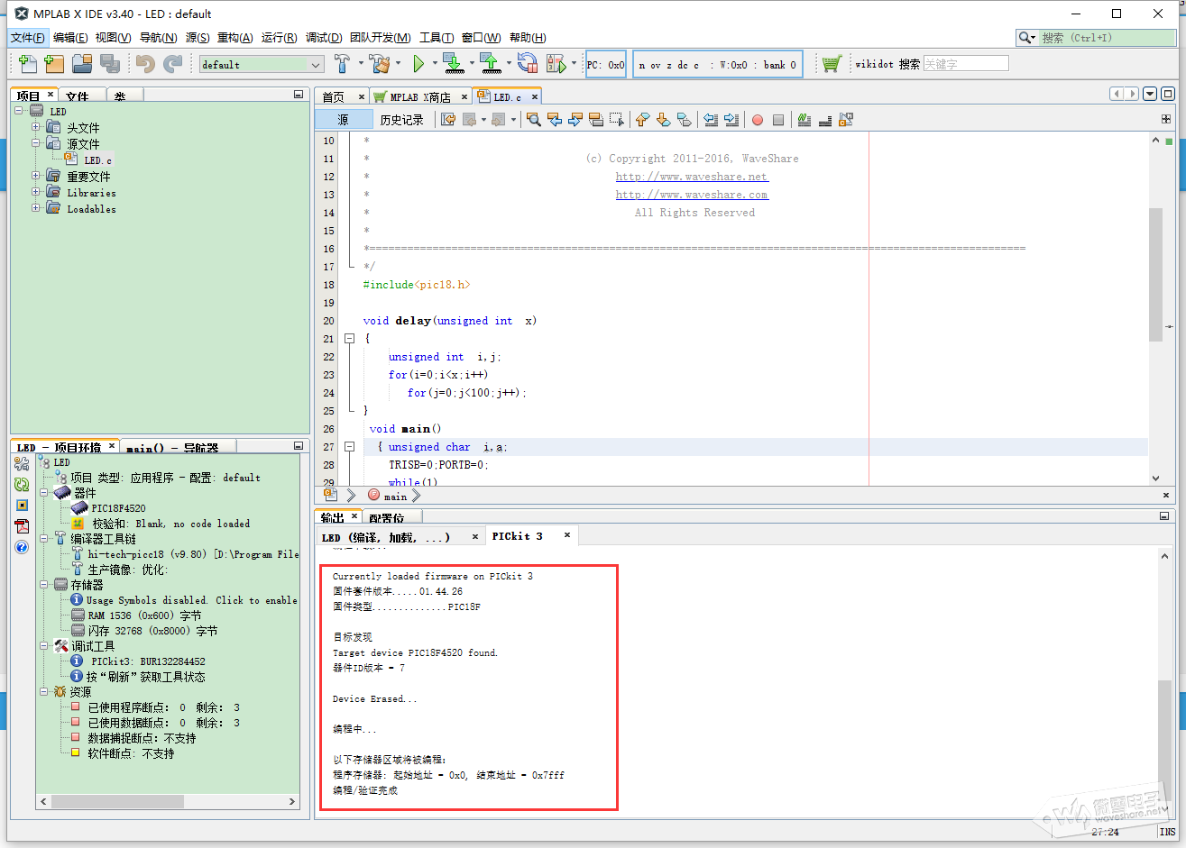
Task: Open the 工具(T) menu
Action: (437, 38)
